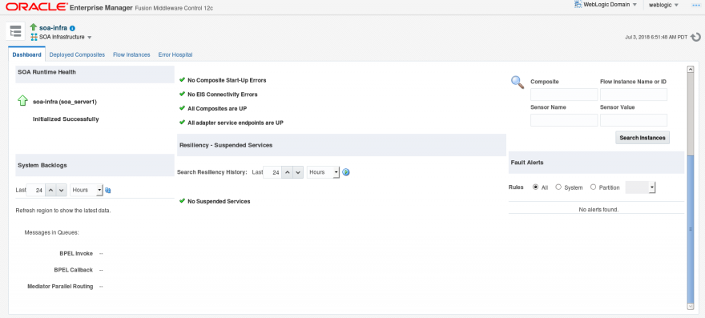Click the magnifying glass search icon
This screenshot has height=318, width=705.
click(518, 82)
